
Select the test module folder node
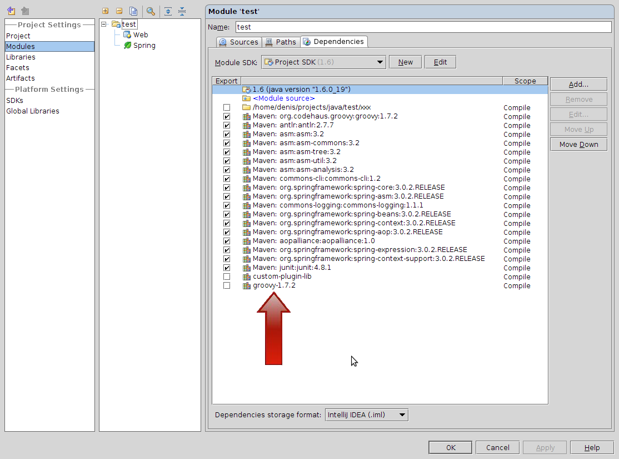(x=124, y=24)
